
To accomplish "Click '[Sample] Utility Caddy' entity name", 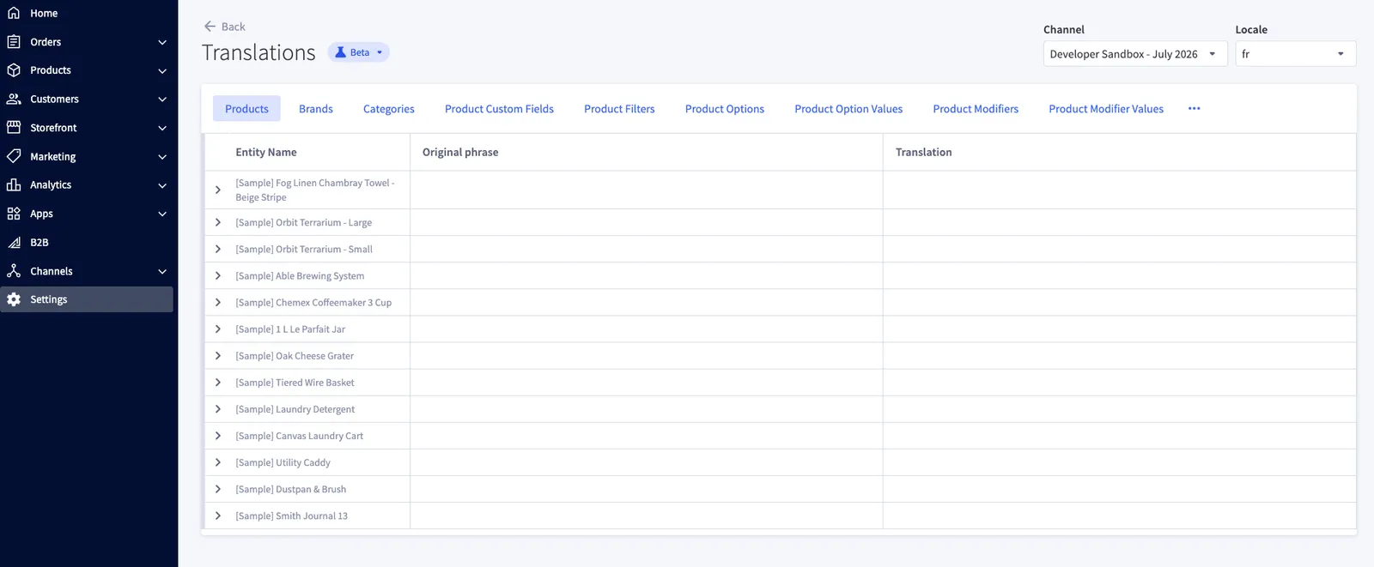I will pyautogui.click(x=283, y=461).
